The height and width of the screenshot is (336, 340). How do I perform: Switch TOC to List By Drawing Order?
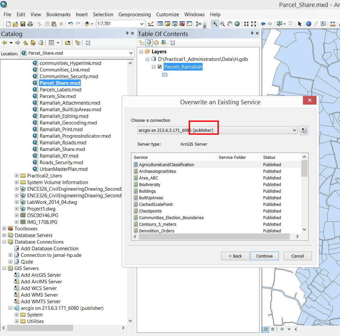(142, 43)
